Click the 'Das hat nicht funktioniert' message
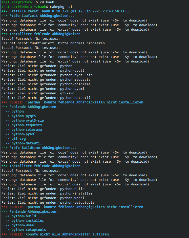The width and height of the screenshot is (189, 238). [54, 43]
